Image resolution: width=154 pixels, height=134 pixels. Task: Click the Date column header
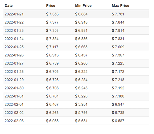point(9,6)
